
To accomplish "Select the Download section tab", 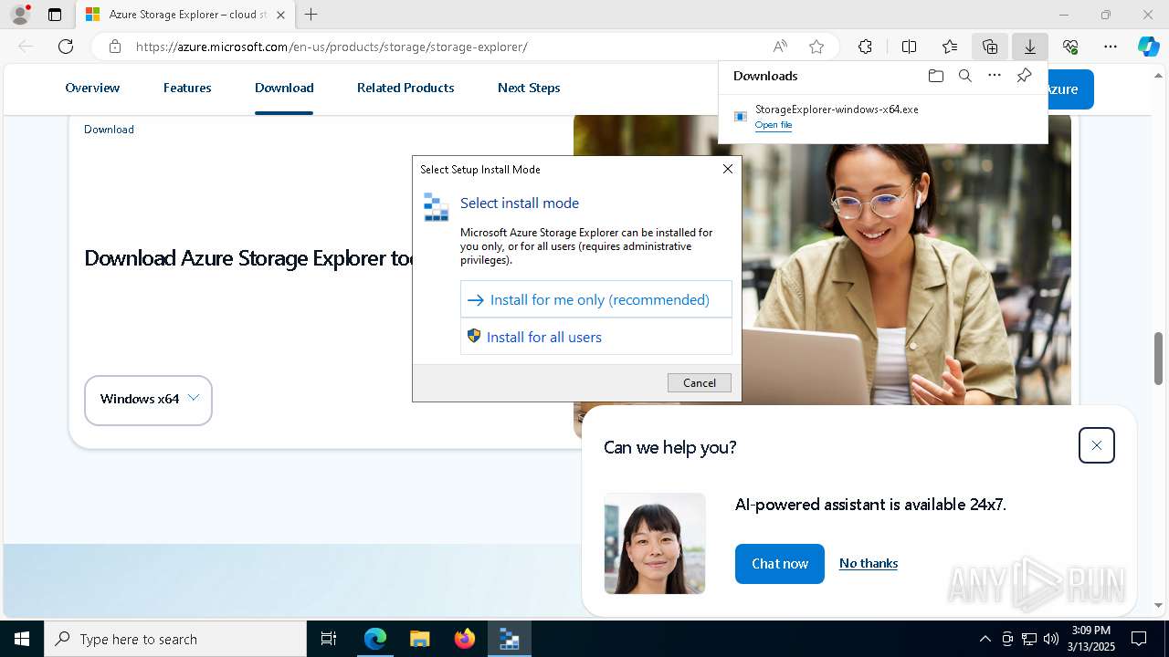I will pyautogui.click(x=284, y=88).
